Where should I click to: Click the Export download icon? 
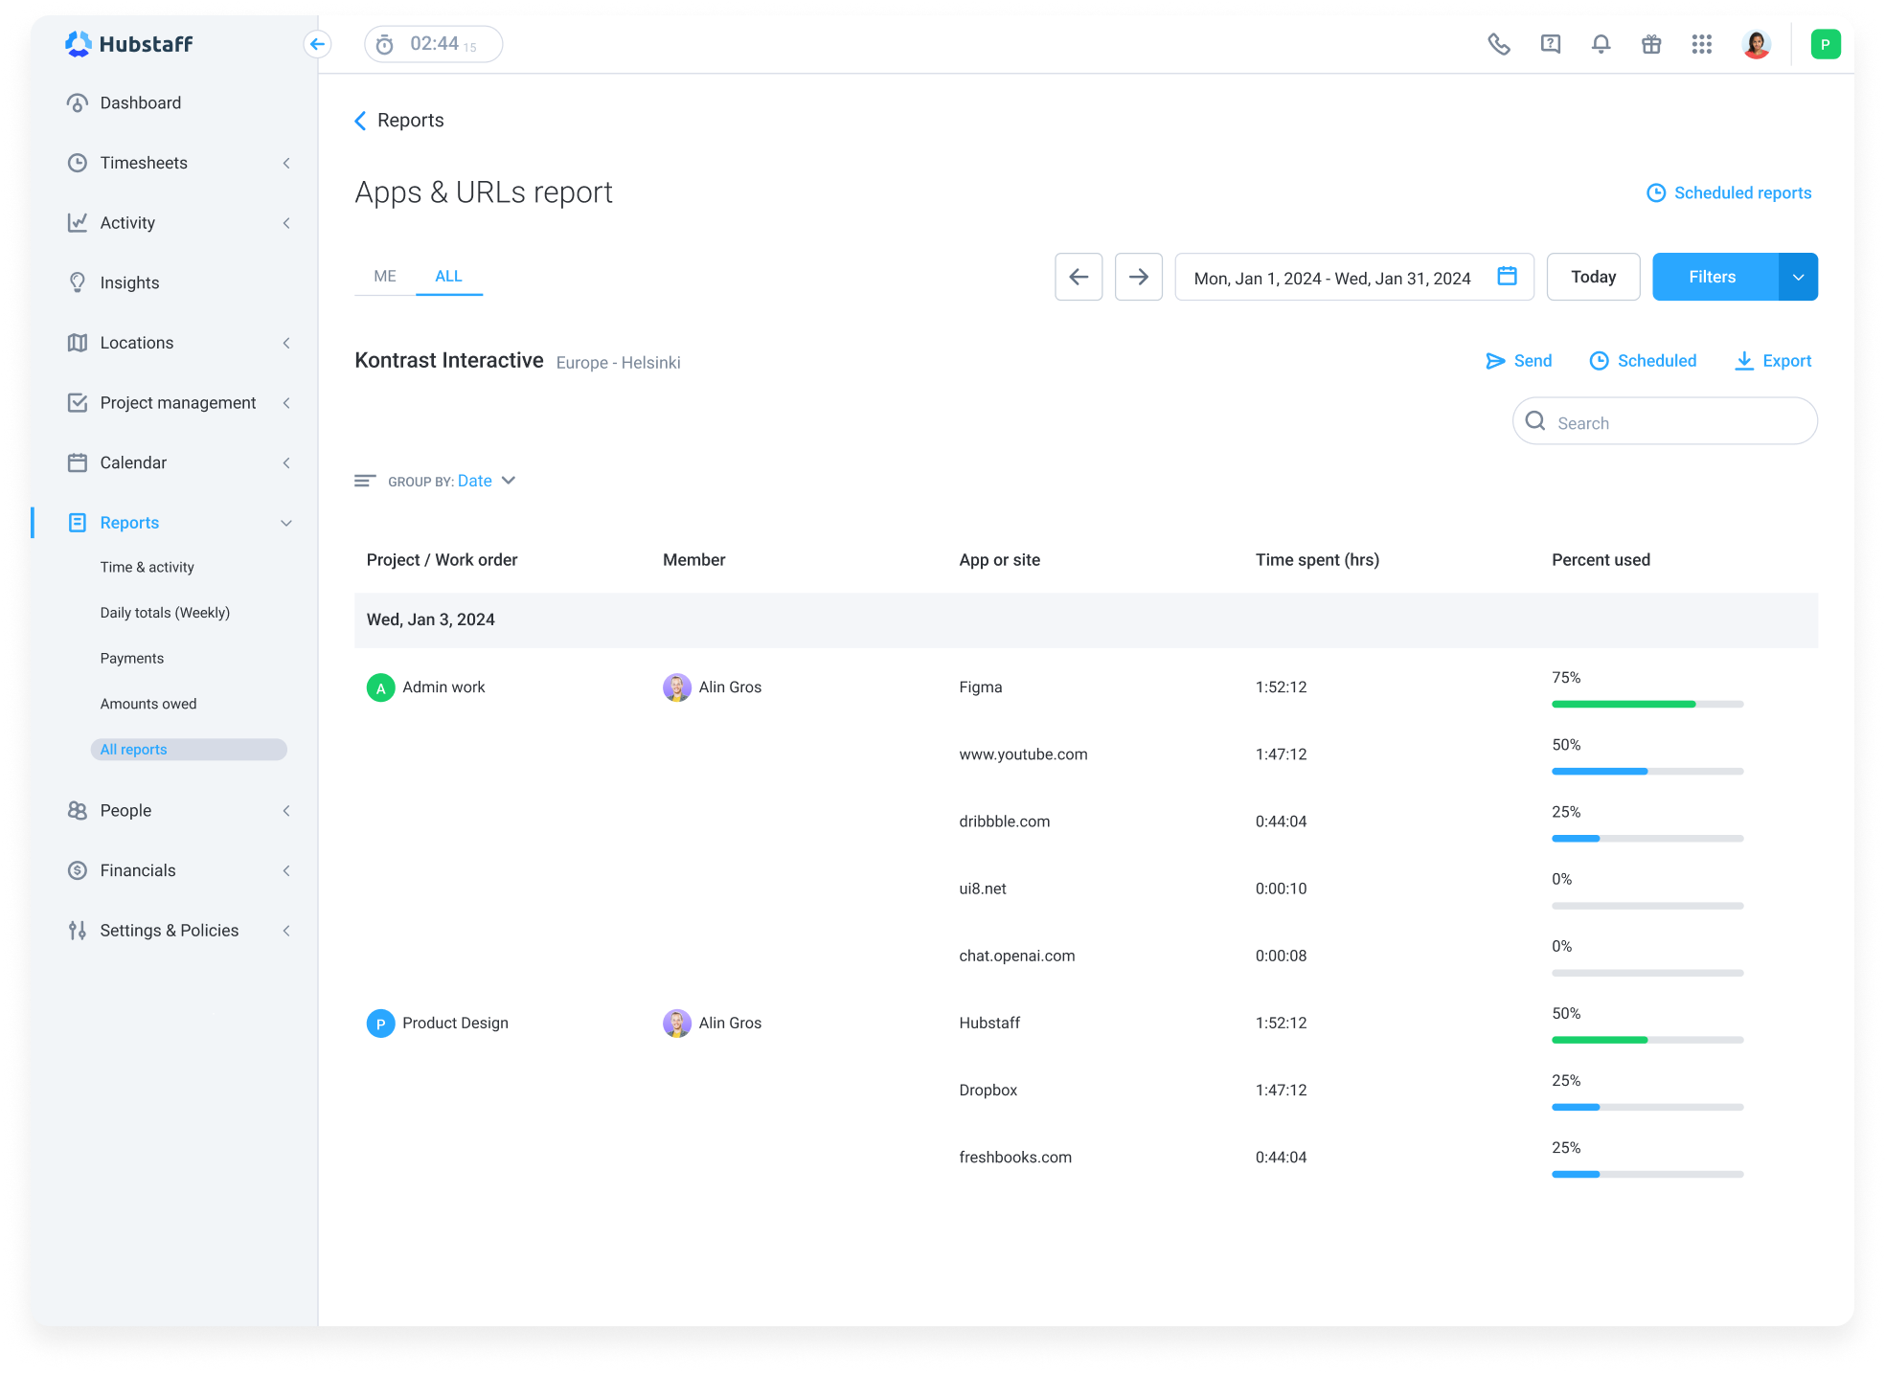click(1744, 361)
